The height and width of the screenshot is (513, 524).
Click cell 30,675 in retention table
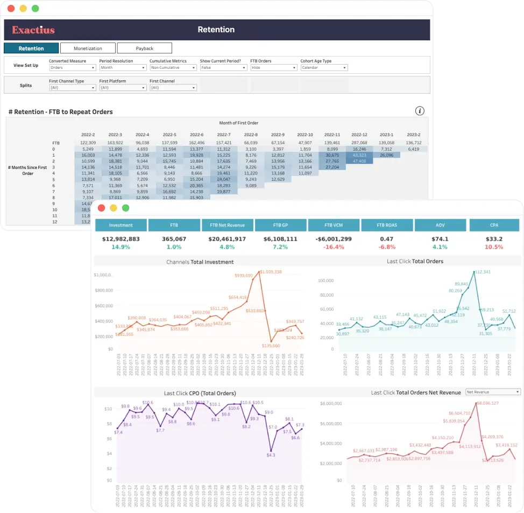click(x=332, y=155)
